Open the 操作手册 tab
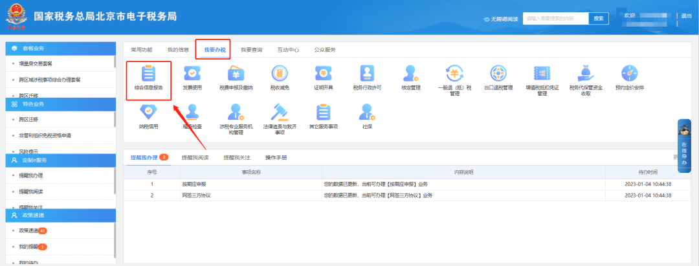 point(276,157)
